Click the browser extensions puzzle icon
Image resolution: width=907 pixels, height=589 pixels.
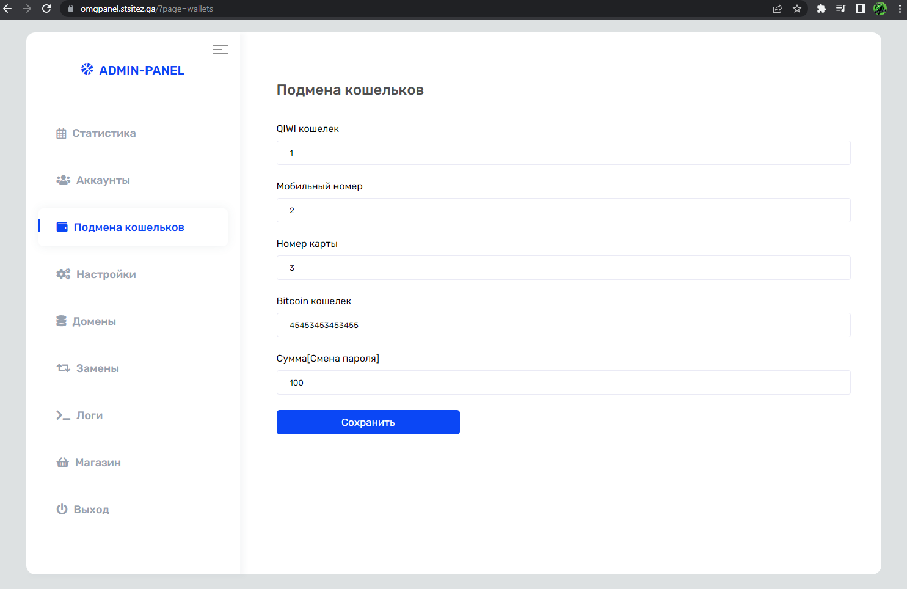tap(821, 9)
